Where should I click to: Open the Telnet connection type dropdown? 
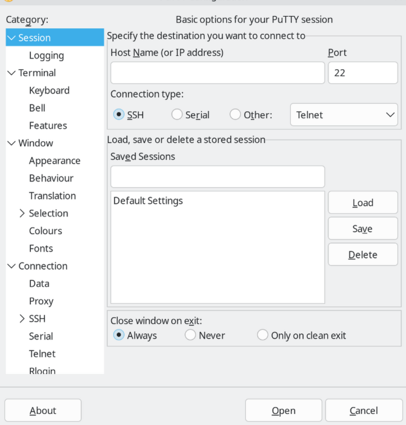(x=344, y=115)
